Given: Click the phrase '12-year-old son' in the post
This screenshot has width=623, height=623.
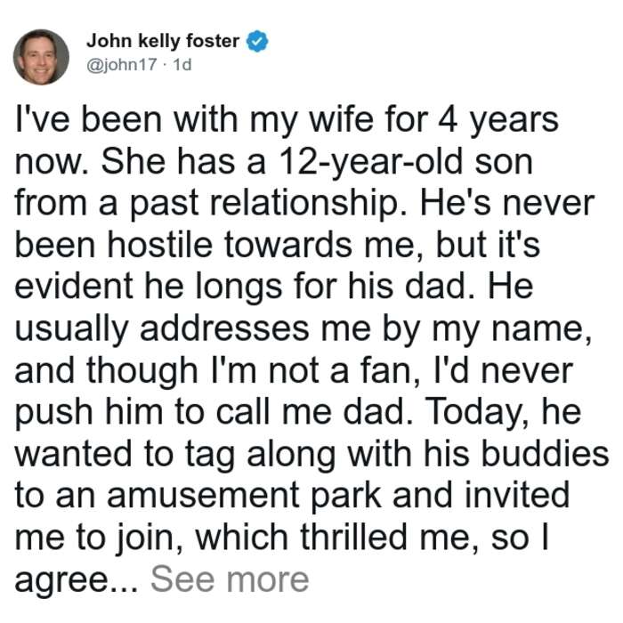Looking at the screenshot, I should coord(405,162).
